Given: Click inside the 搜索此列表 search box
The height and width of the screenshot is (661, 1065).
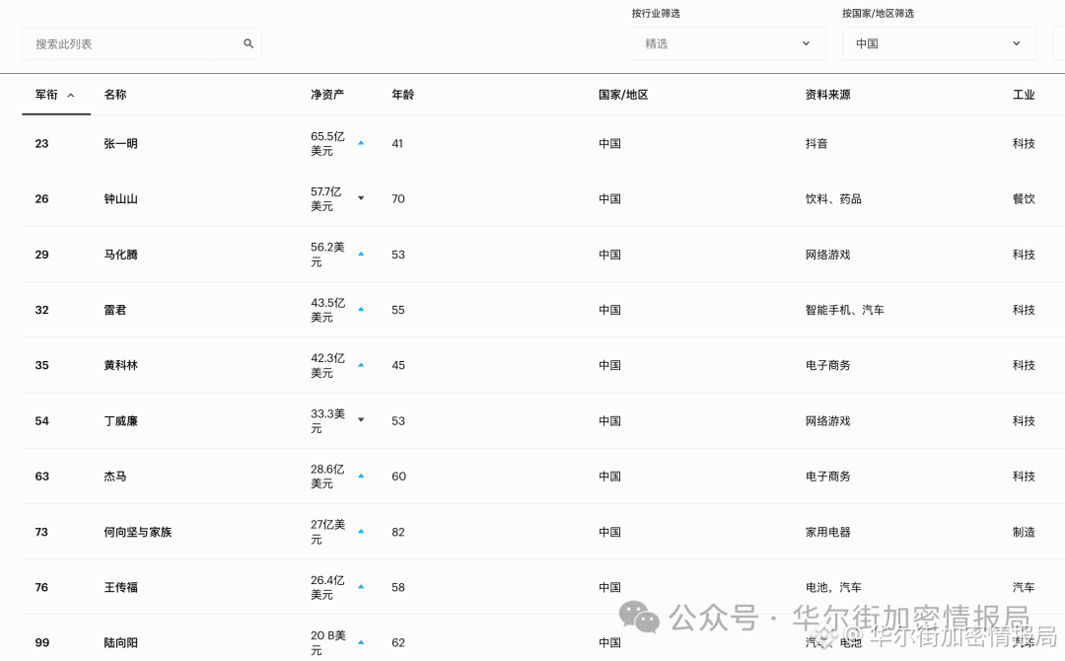Looking at the screenshot, I should click(x=138, y=43).
